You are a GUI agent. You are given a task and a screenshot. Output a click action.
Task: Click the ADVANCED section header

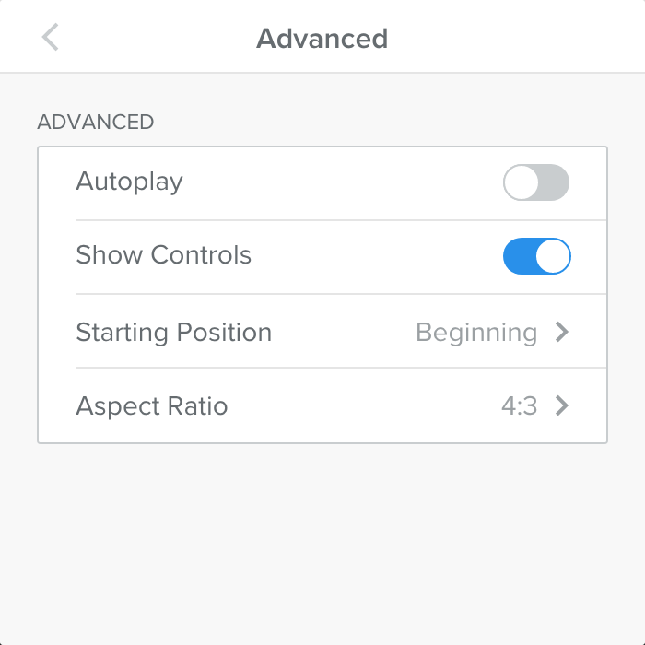(x=95, y=122)
